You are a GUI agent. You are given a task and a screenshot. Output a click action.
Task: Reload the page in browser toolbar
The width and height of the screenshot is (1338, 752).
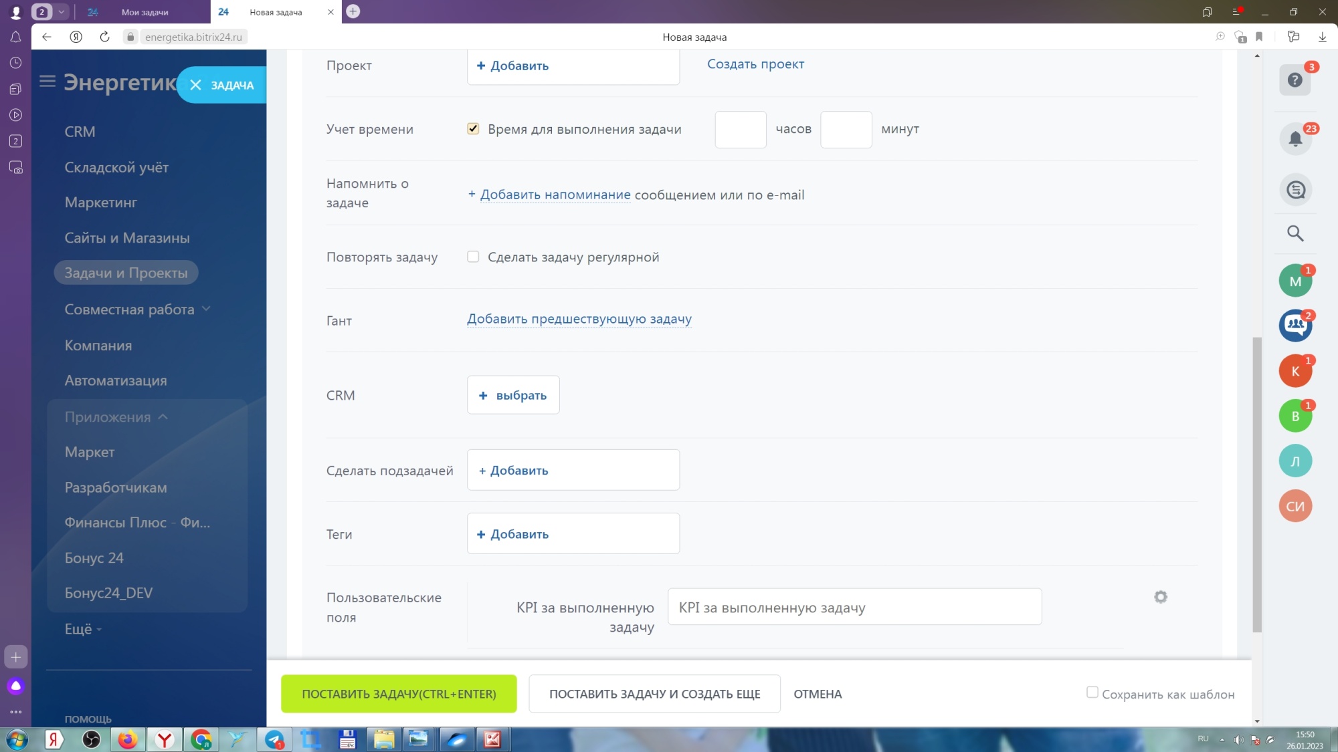point(104,37)
